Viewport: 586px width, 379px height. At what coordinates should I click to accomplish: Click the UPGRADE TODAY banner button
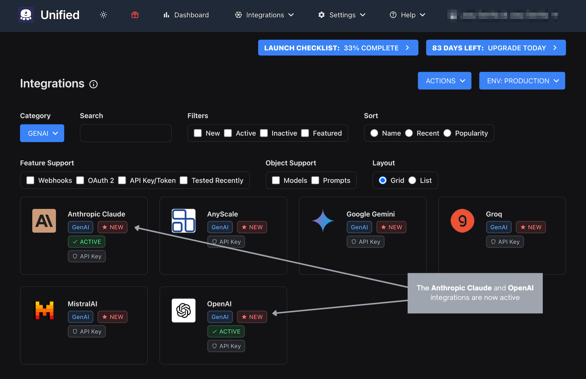click(496, 48)
